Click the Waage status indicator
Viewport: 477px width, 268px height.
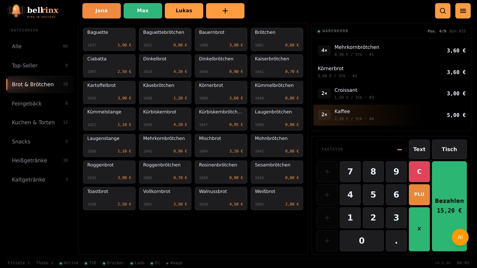(x=174, y=263)
